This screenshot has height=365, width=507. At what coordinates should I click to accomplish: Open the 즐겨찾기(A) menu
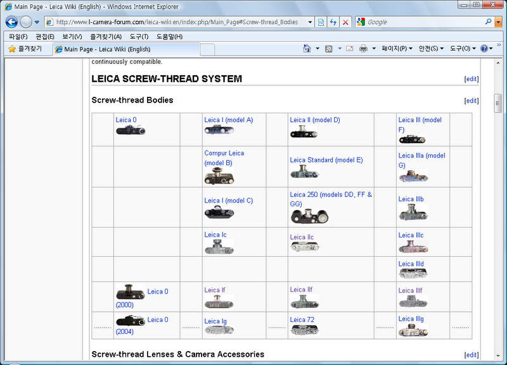point(106,37)
